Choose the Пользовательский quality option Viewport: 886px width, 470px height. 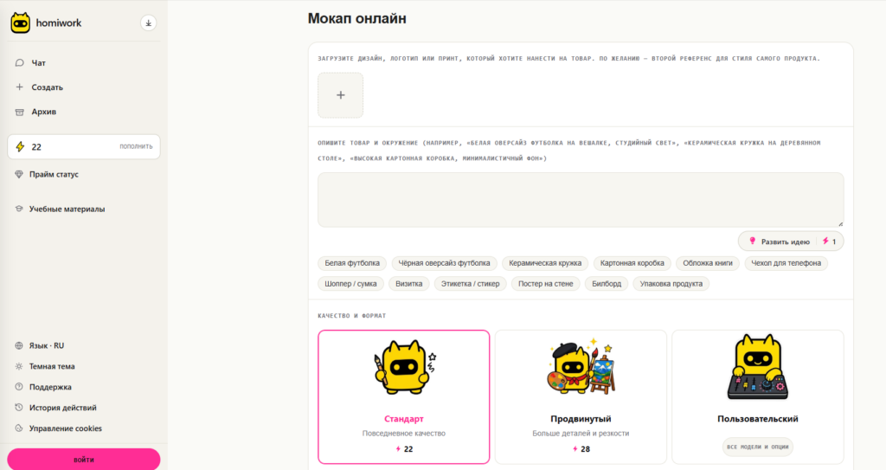pos(758,397)
